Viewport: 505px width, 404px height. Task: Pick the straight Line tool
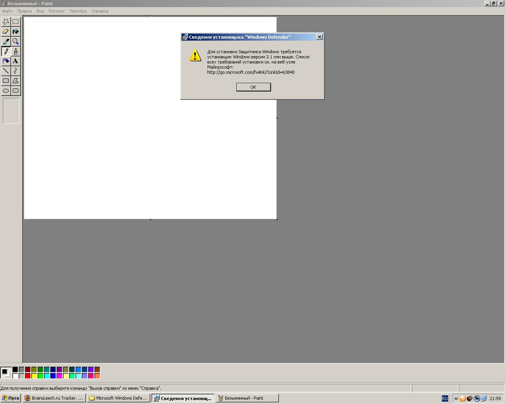(x=6, y=71)
